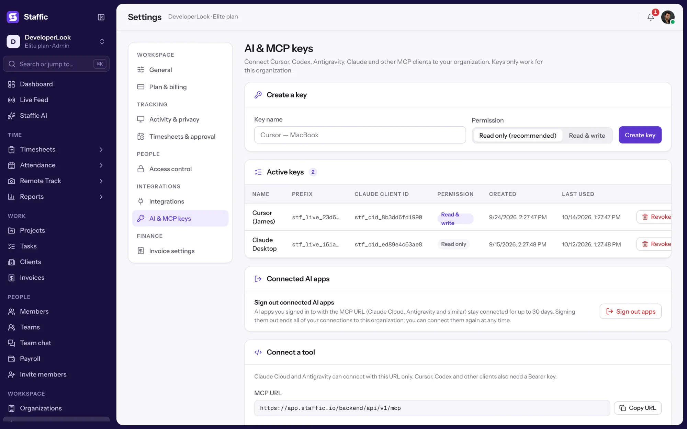Click the Dashboard grid icon
The width and height of the screenshot is (687, 429).
pyautogui.click(x=11, y=84)
